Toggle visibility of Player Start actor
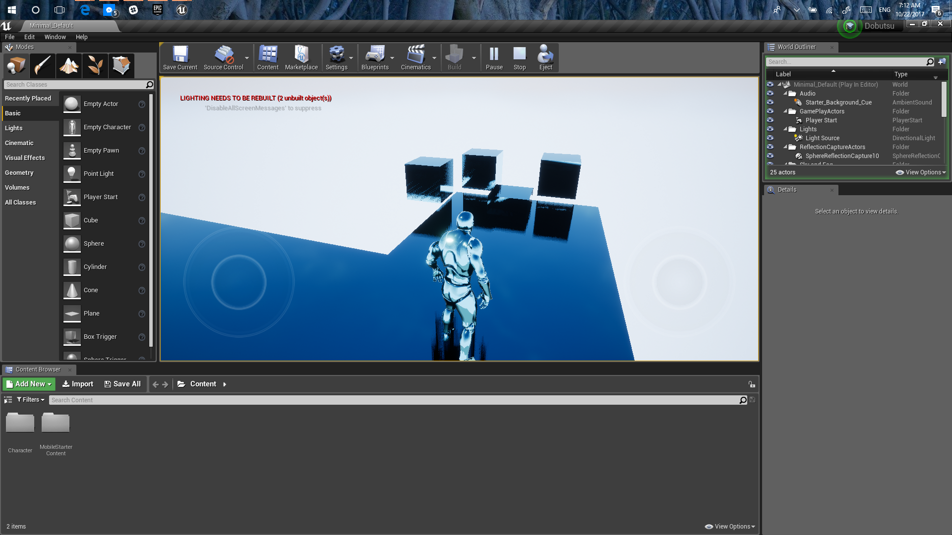 tap(770, 120)
